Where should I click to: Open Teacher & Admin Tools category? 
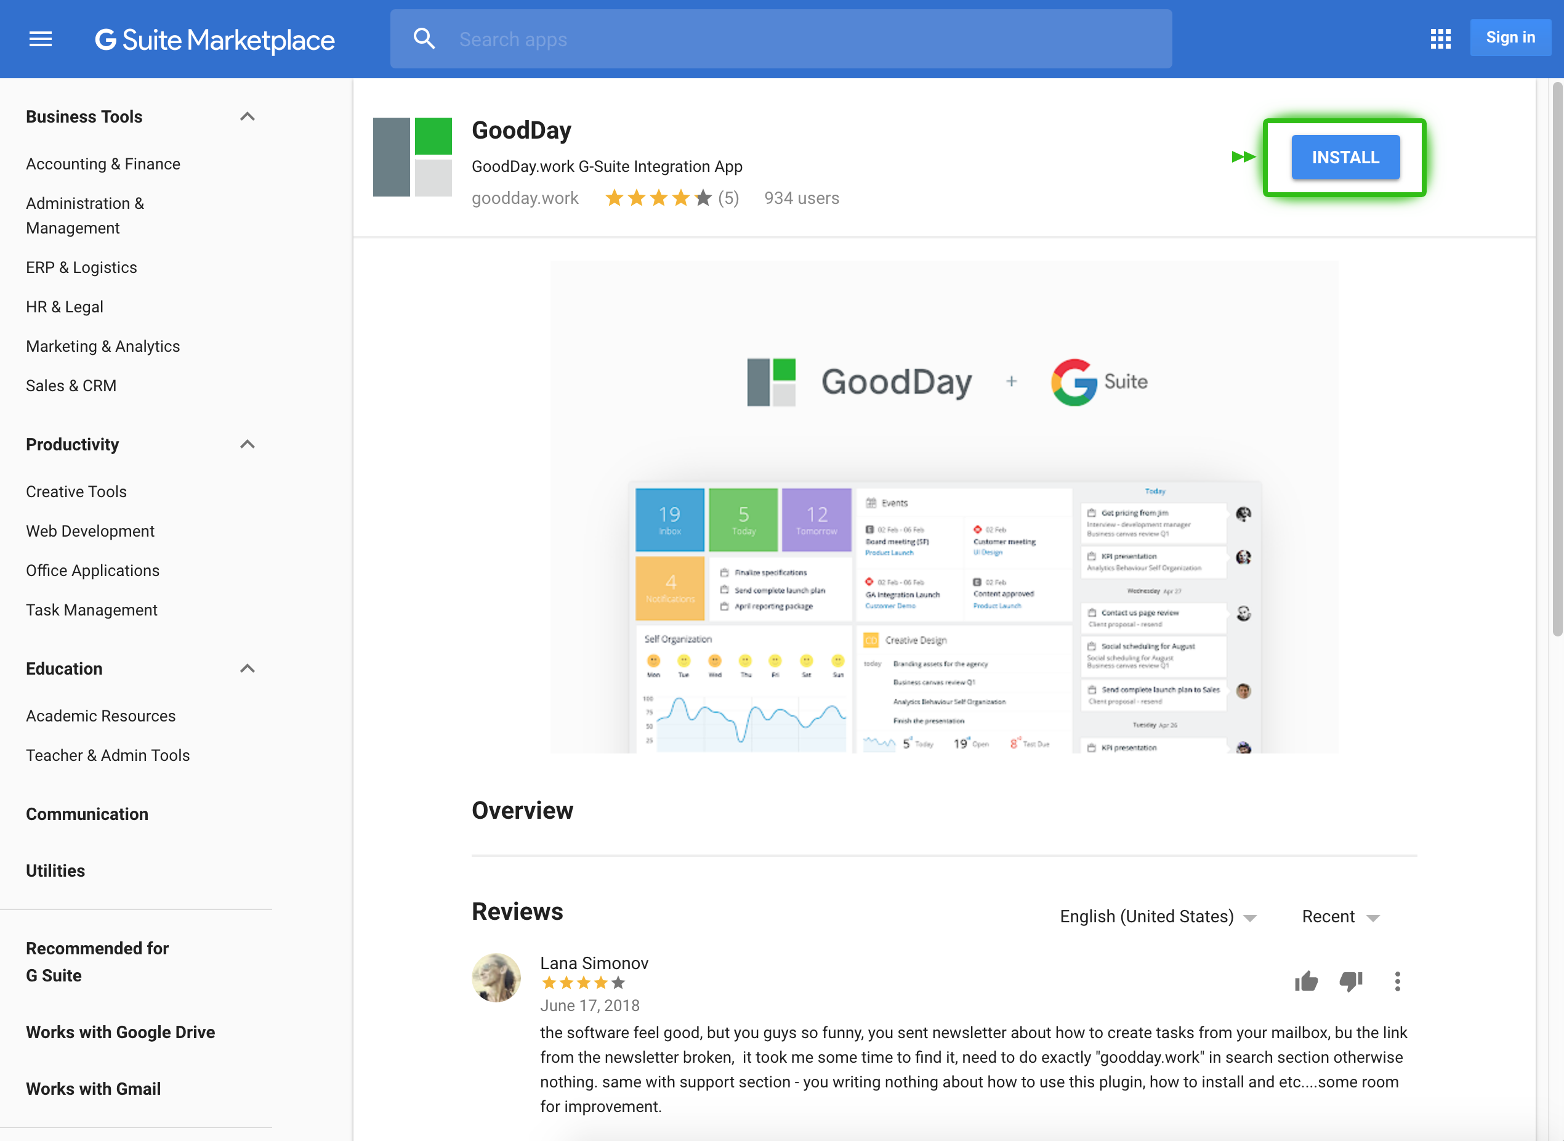pyautogui.click(x=108, y=755)
